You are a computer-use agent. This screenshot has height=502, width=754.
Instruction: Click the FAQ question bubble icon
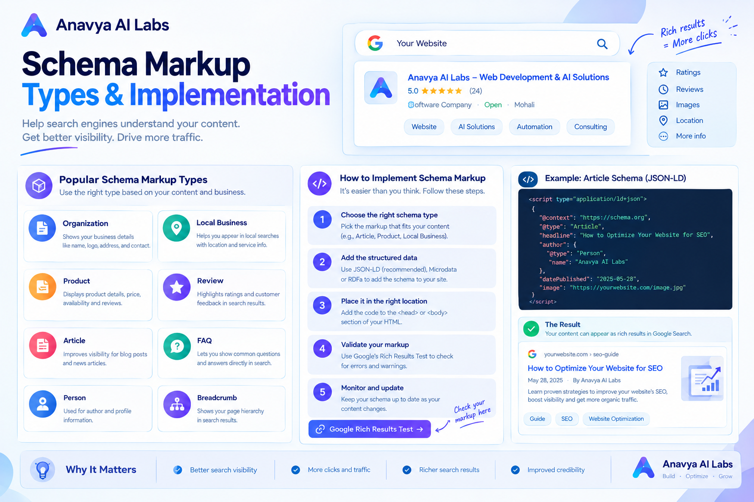(x=177, y=346)
